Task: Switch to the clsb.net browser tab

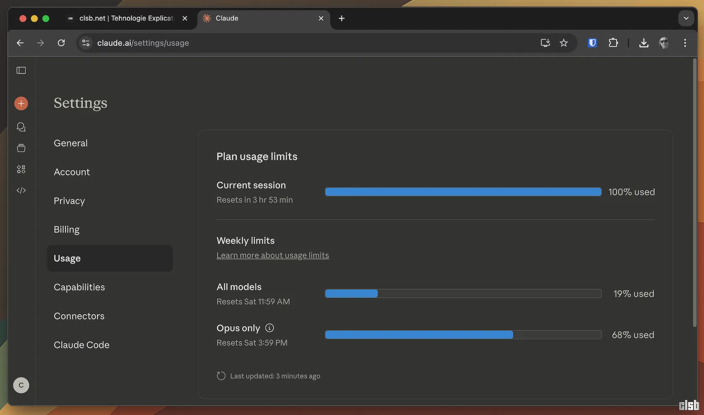Action: [126, 18]
